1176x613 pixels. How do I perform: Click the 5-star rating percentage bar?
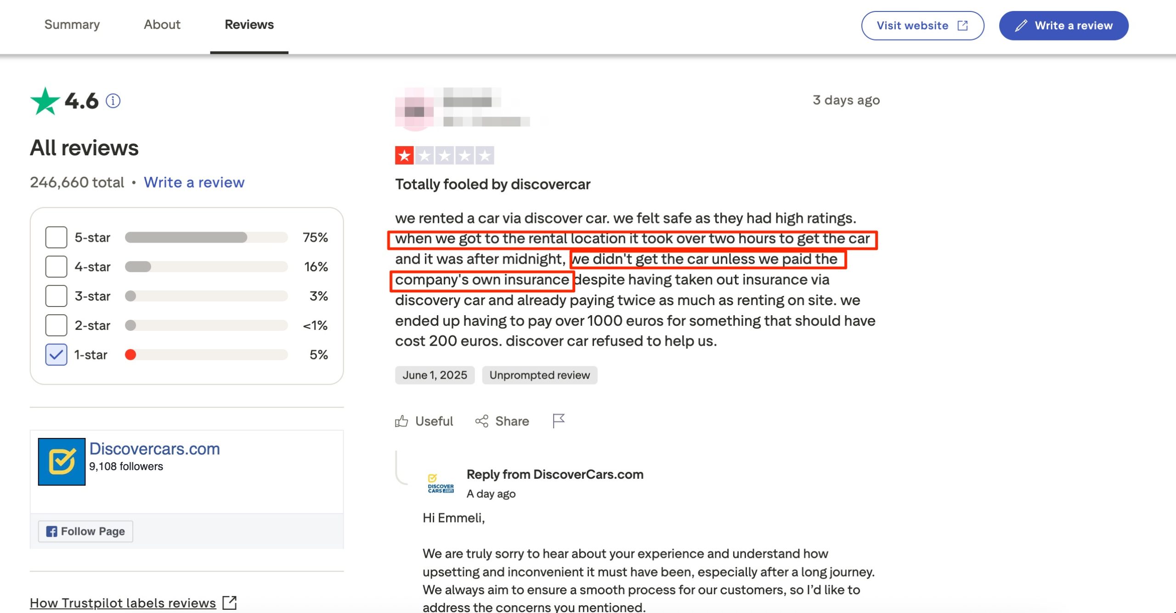(206, 237)
